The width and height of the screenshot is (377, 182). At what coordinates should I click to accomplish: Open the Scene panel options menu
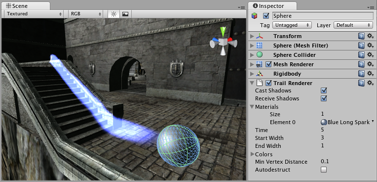(241, 7)
